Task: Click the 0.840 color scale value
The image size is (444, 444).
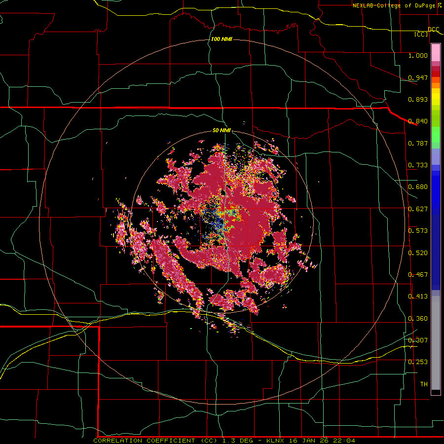Action: click(418, 121)
